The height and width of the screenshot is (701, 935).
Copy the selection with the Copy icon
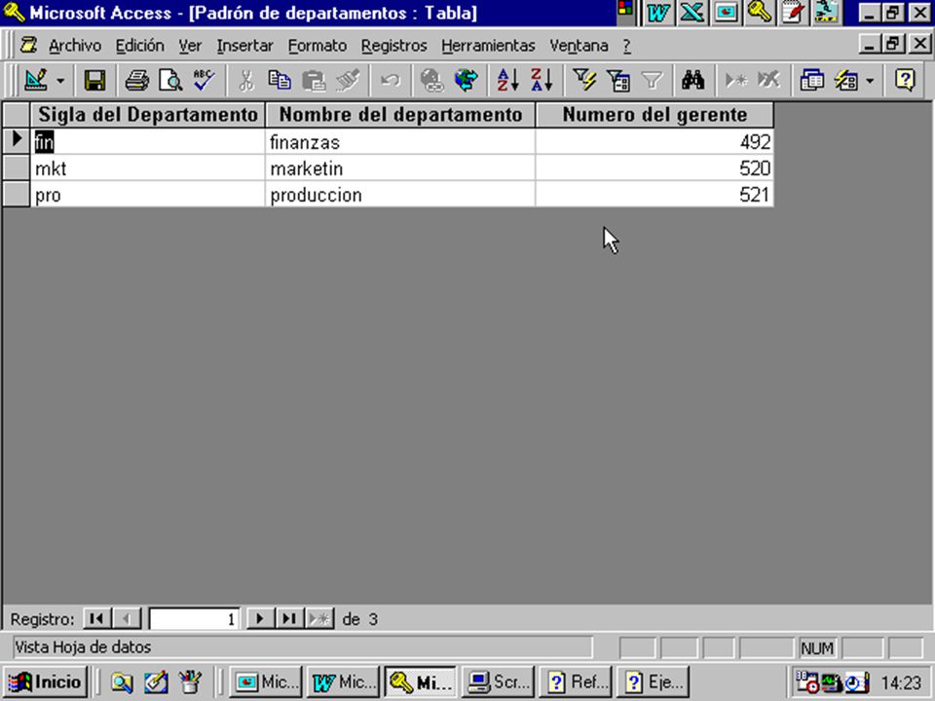coord(280,80)
